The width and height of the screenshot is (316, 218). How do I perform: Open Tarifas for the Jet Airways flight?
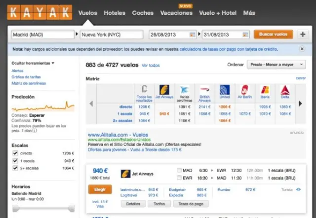pos(159,204)
